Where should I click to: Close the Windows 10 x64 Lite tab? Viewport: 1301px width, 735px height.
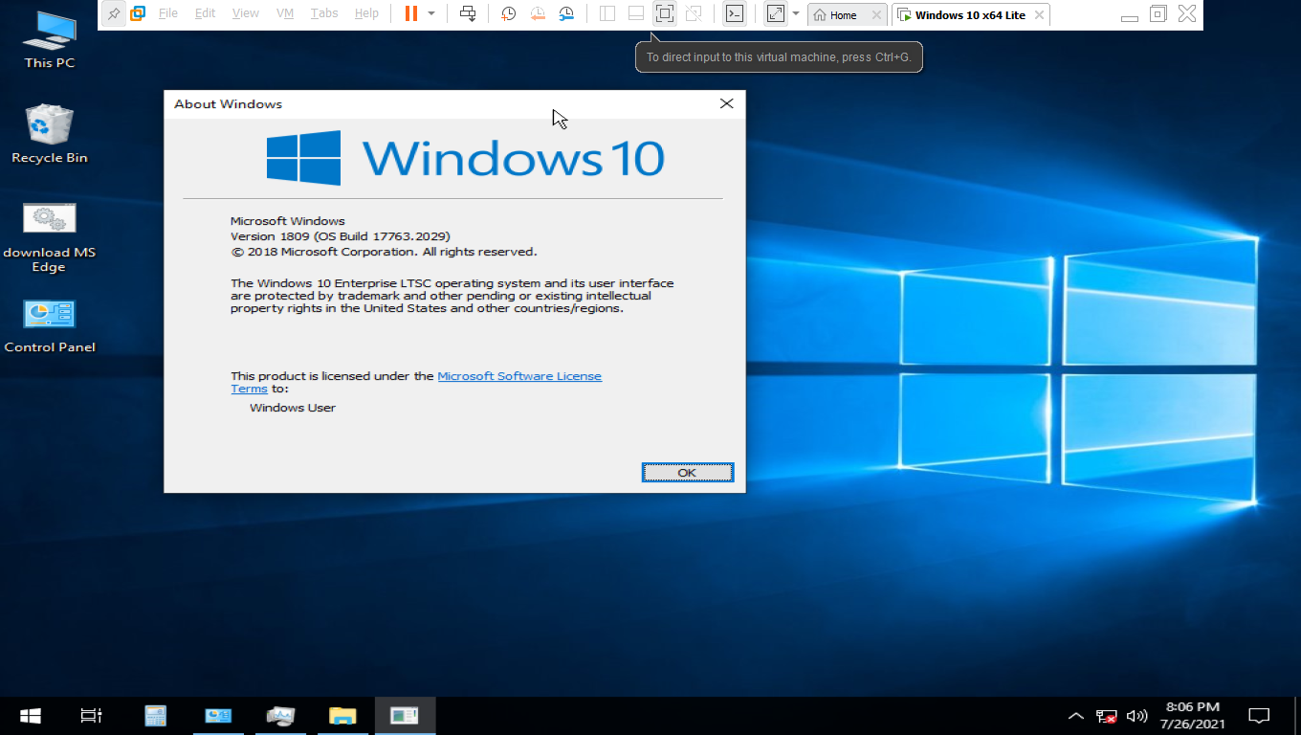[x=1039, y=14]
